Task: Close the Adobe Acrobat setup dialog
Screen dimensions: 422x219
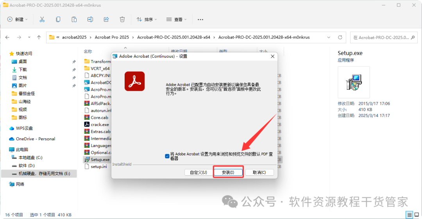Action: point(272,57)
